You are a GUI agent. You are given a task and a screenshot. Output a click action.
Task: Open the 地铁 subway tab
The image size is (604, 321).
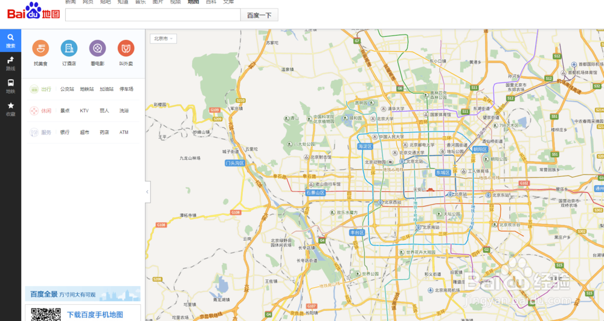tap(10, 86)
